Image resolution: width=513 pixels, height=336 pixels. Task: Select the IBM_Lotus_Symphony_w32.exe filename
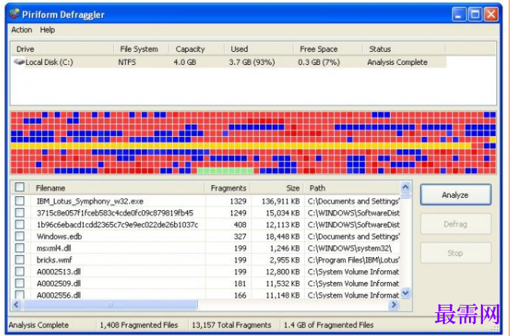(90, 201)
